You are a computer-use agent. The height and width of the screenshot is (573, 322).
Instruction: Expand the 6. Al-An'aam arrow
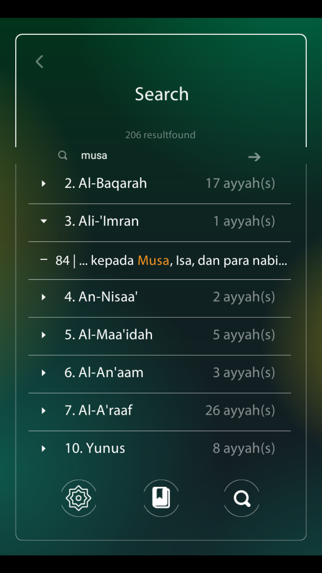[x=44, y=373]
